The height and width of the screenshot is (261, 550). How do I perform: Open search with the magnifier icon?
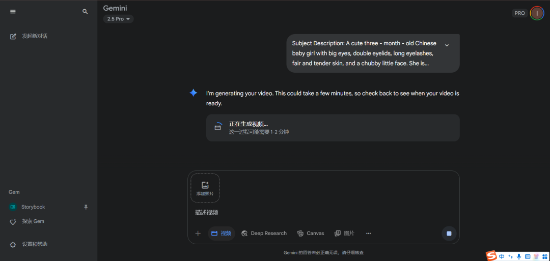pos(85,12)
